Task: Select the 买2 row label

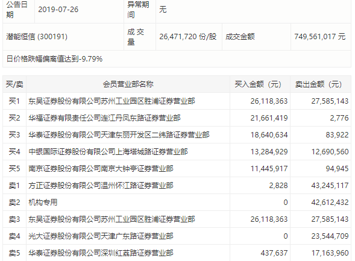Action: [x=14, y=118]
